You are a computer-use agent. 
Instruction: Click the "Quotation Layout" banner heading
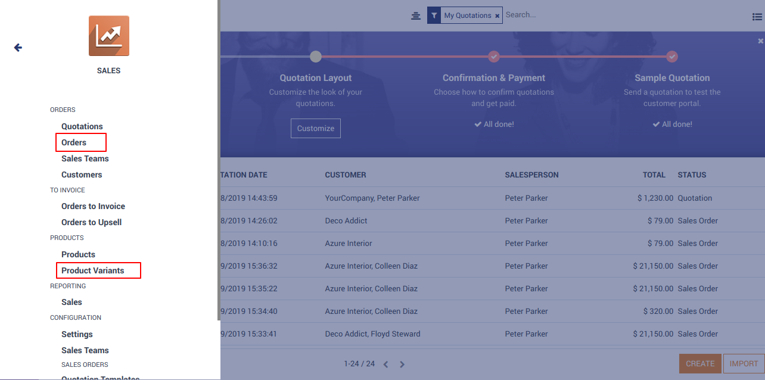[x=316, y=78]
